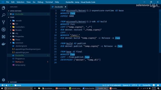161x90 pixels.
Task: Collapse the Open Editors section
Action: click(9, 11)
